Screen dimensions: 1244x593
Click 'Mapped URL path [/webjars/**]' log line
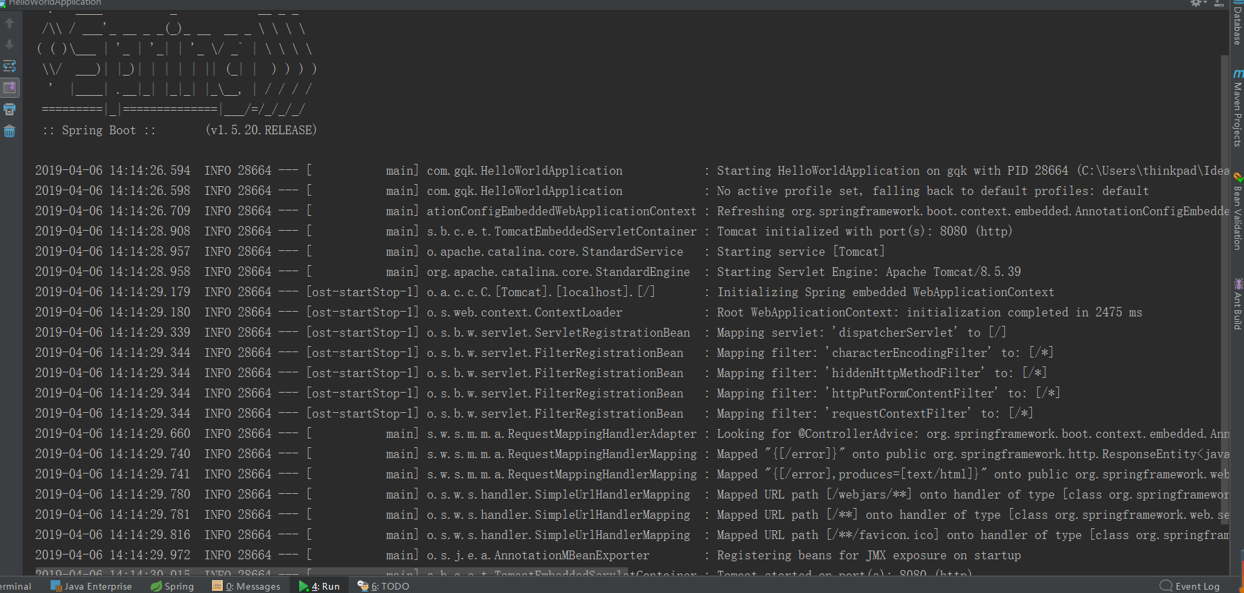[x=973, y=495]
